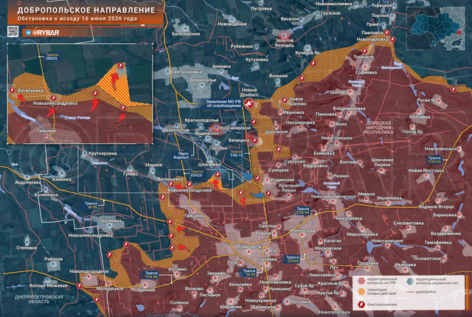The width and height of the screenshot is (472, 317).
Task: Click the Трасса Т-05-15 road tag
Action: (x=236, y=153)
